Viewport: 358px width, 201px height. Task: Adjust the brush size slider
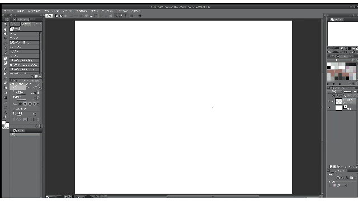tap(21, 94)
